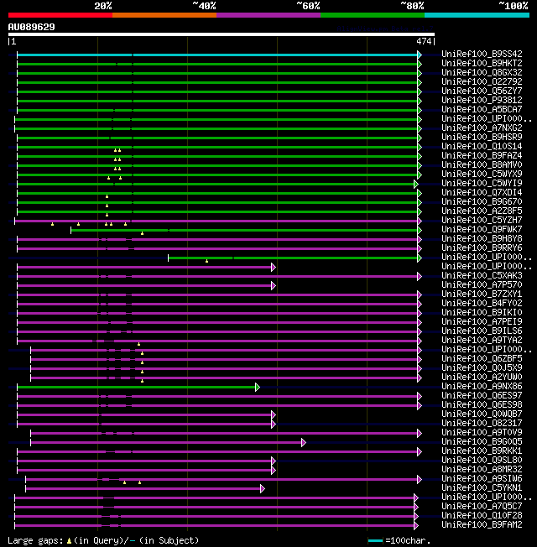Select the UniRef100_A9T0V9 hit

pos(482,433)
